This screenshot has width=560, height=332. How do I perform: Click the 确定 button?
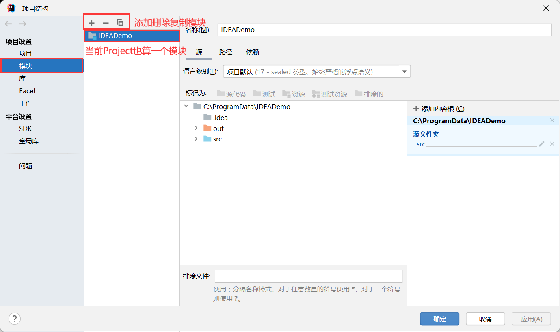coord(440,319)
